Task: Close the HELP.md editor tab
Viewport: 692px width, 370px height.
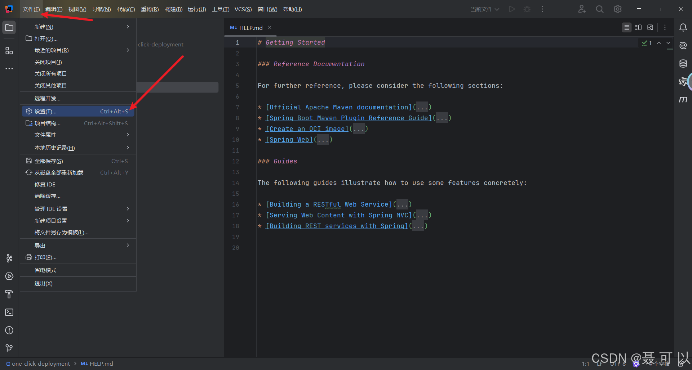Action: [x=270, y=27]
